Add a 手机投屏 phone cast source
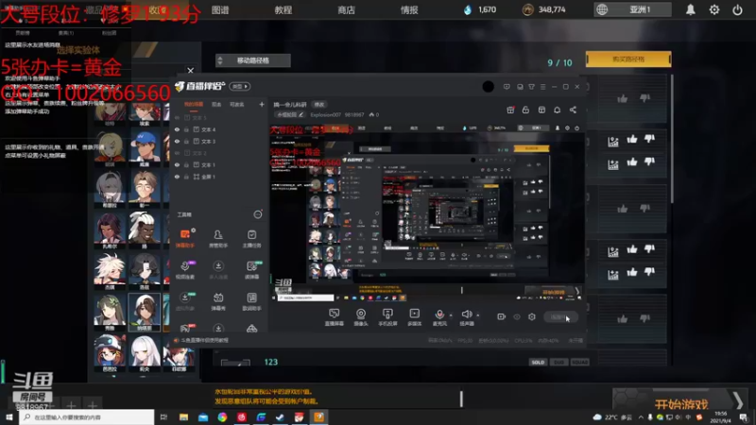This screenshot has height=425, width=756. tap(387, 317)
